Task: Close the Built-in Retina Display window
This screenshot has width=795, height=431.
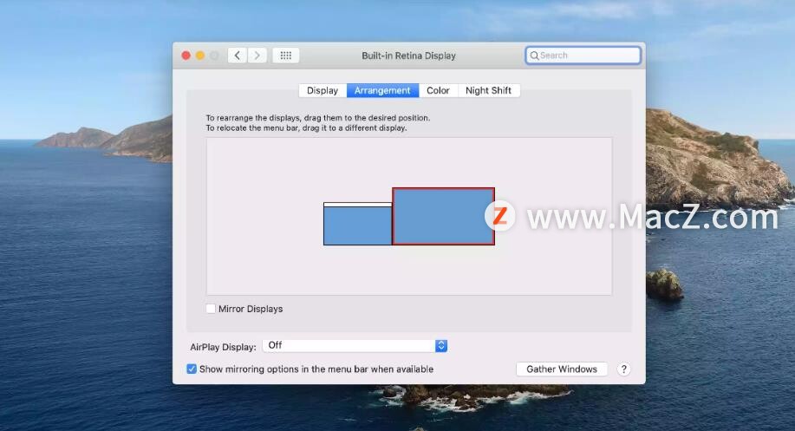Action: coord(186,56)
